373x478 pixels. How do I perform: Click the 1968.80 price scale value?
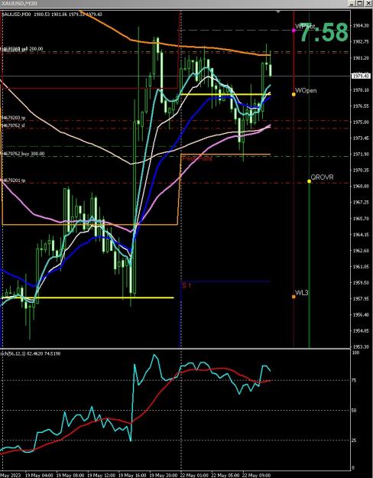point(359,186)
